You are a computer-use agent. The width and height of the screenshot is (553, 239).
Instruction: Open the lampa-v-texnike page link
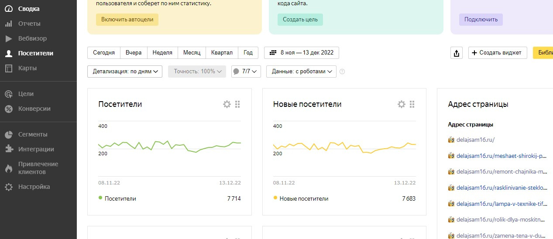pyautogui.click(x=501, y=204)
